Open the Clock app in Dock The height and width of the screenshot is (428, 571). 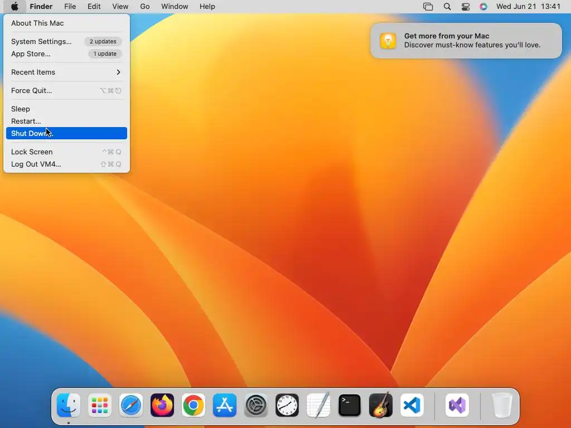(x=287, y=405)
